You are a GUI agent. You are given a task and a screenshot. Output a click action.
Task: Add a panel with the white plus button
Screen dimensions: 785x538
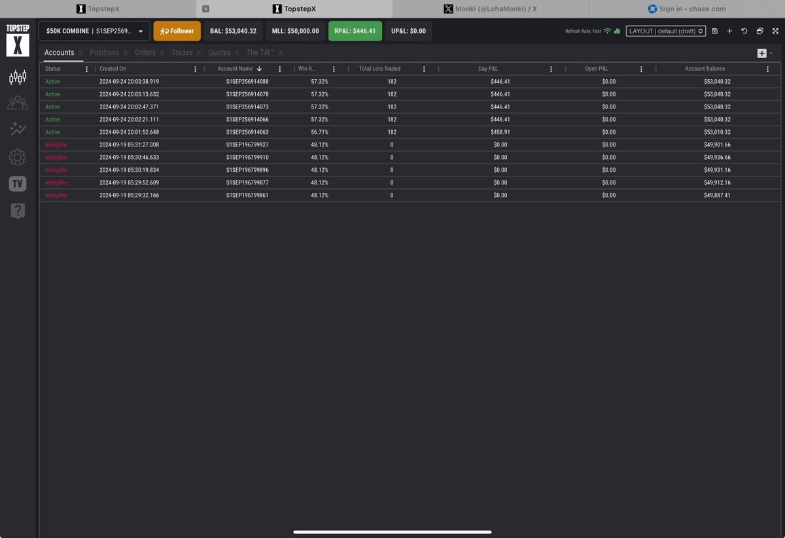pos(761,54)
